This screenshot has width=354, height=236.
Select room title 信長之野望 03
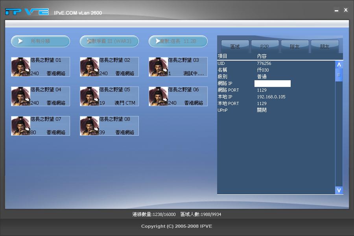184,60
